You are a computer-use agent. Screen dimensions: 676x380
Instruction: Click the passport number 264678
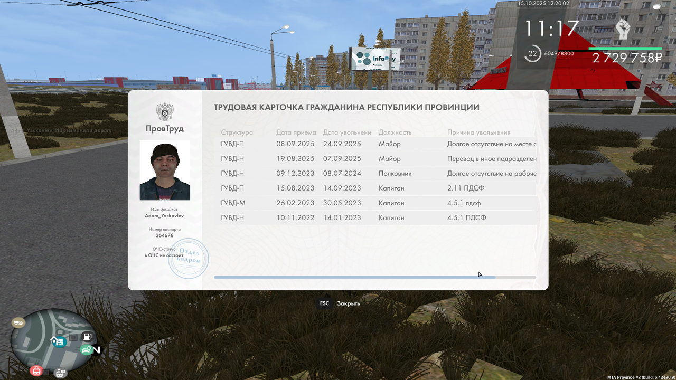tap(165, 235)
